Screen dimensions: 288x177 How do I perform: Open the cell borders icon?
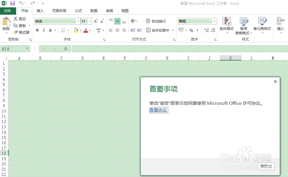point(63,30)
